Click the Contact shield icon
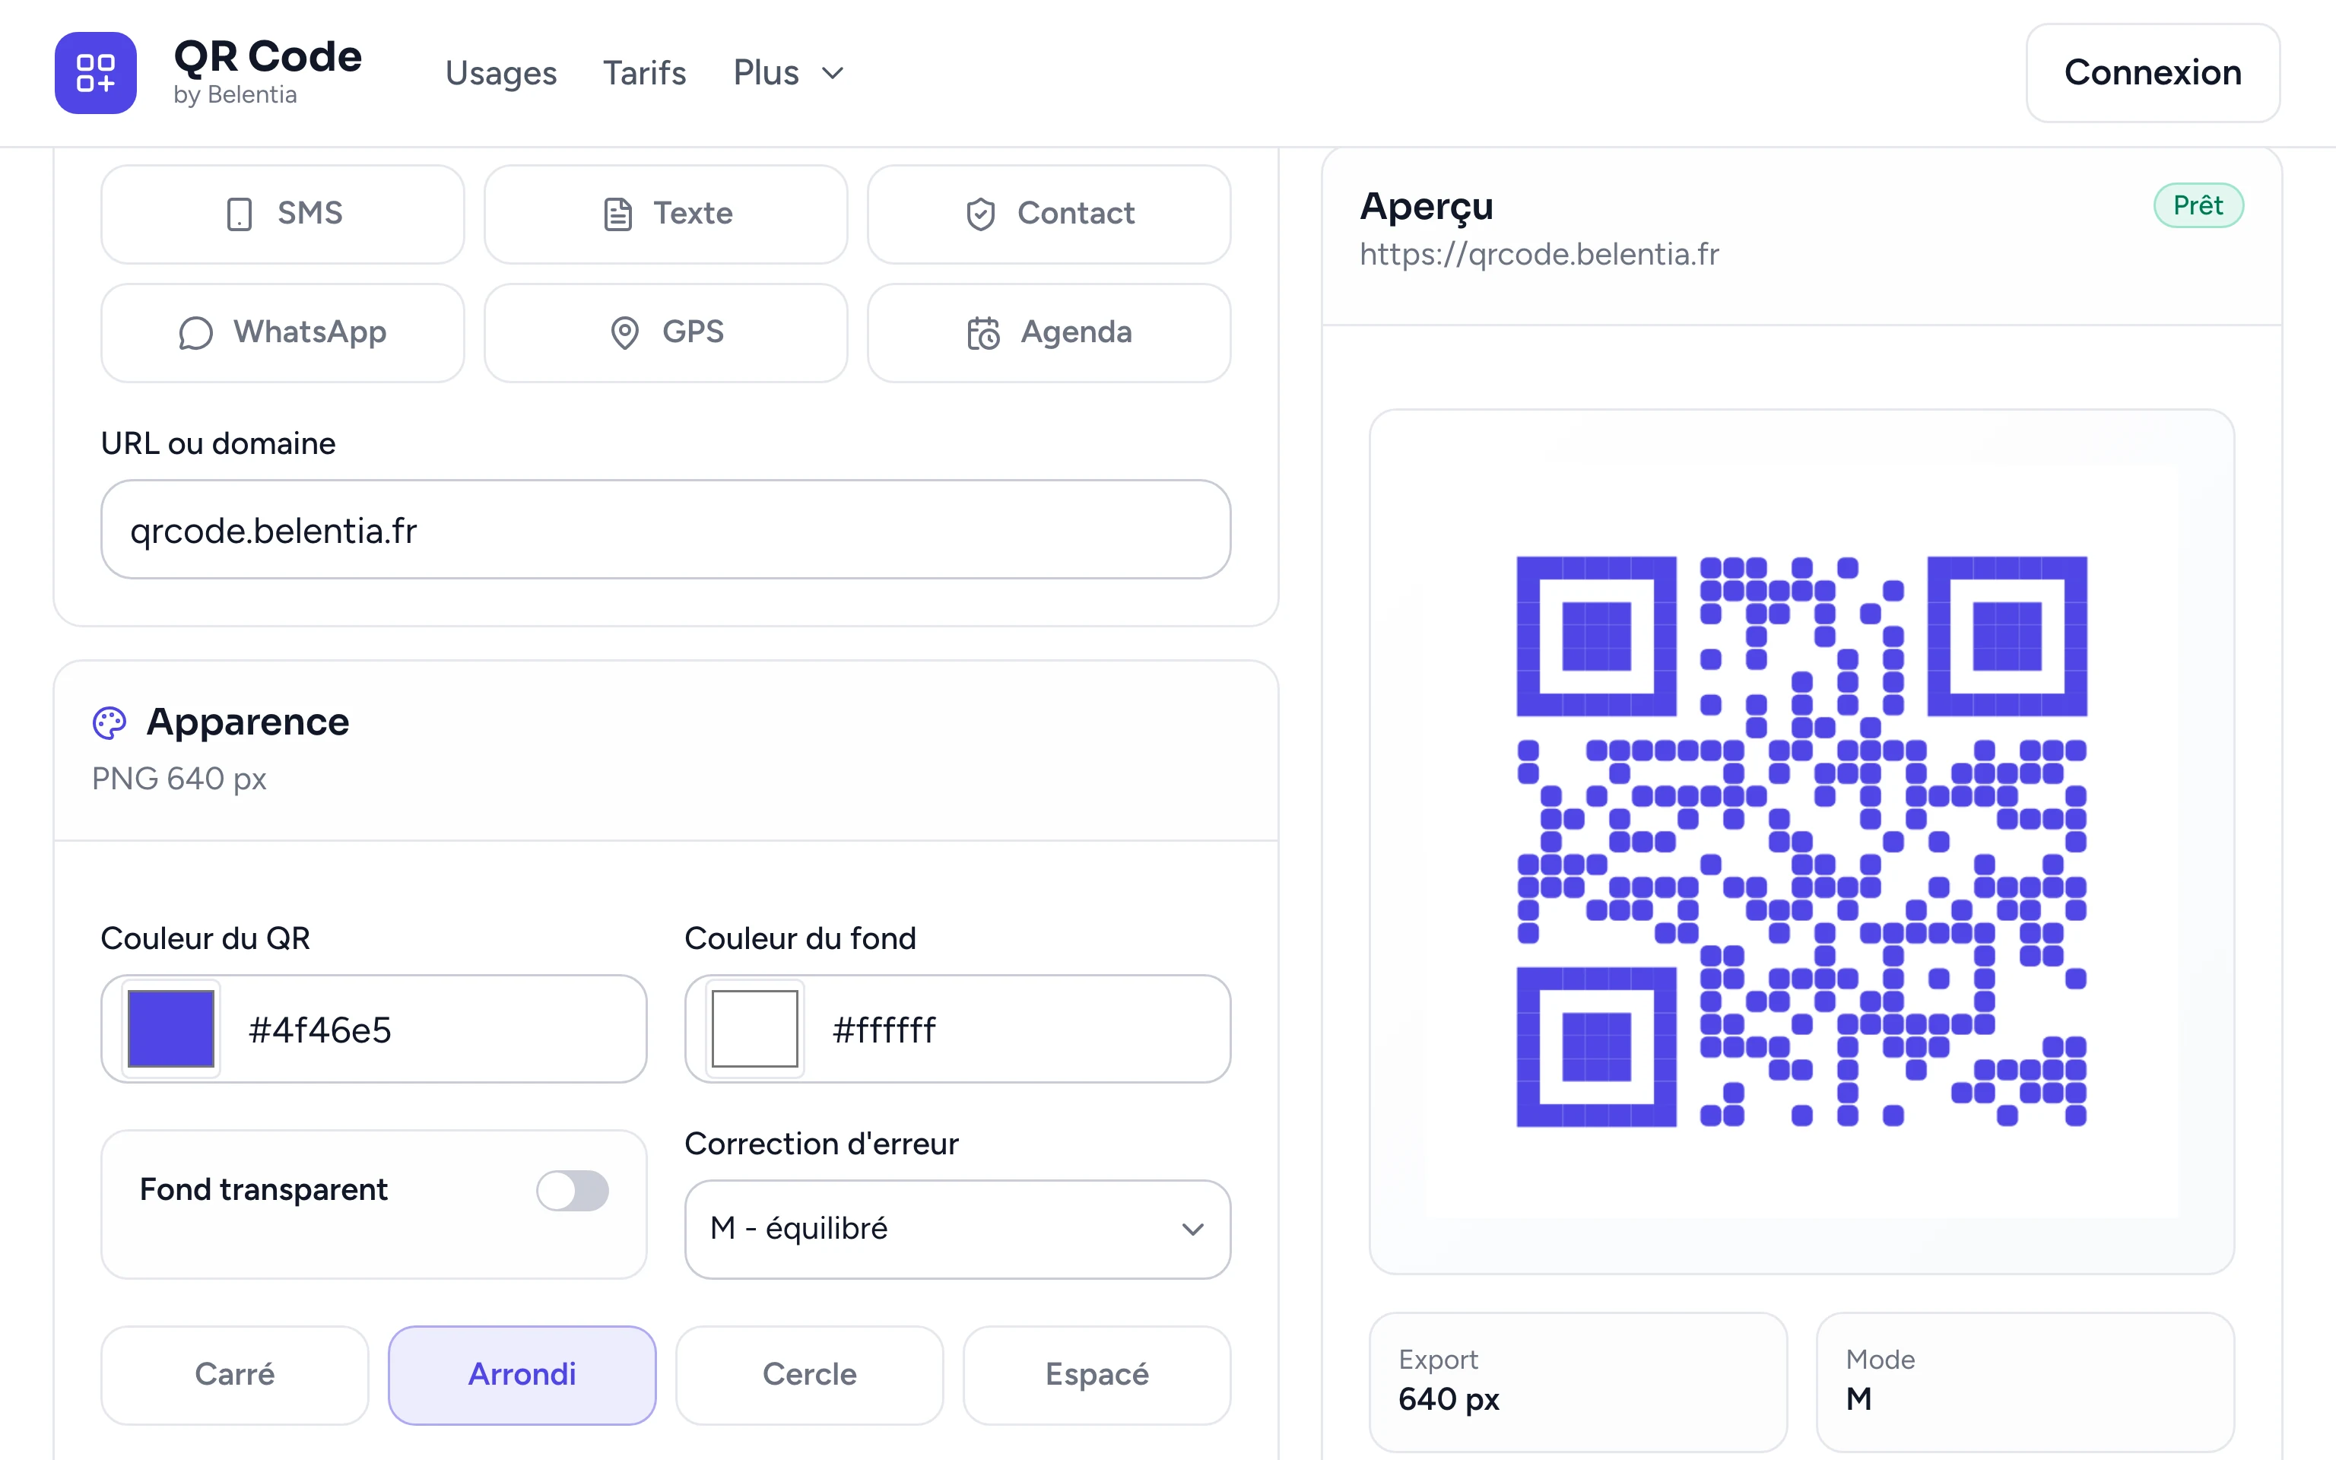Image resolution: width=2336 pixels, height=1460 pixels. coord(981,214)
